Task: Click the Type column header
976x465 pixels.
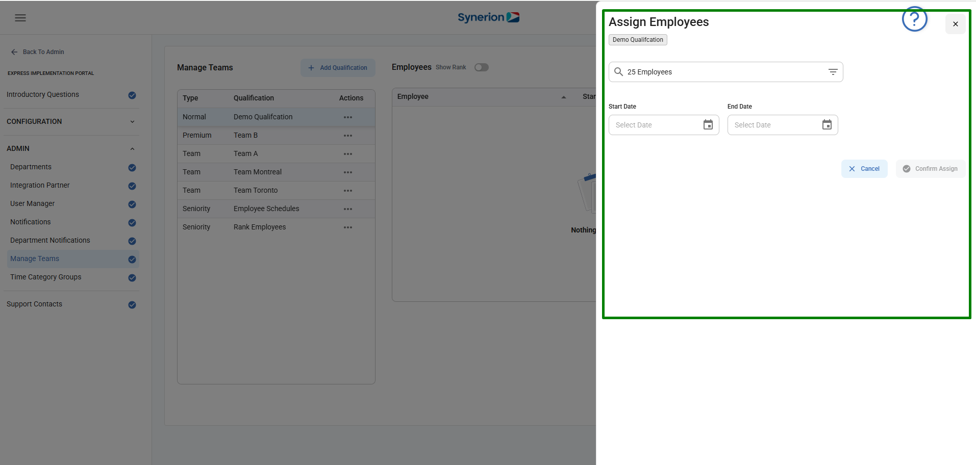Action: tap(190, 98)
